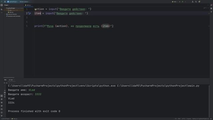Screen dimensions: 213x120
Task: Rerun main from Run toolbar
Action: (x=4, y=83)
